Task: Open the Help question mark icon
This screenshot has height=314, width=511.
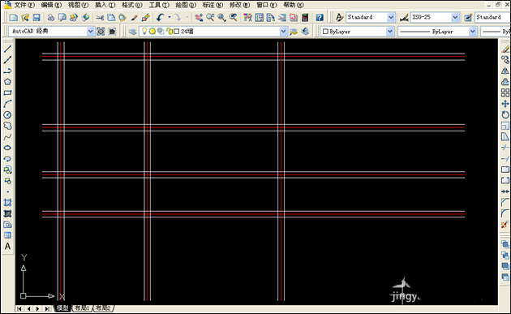Action: tap(320, 17)
